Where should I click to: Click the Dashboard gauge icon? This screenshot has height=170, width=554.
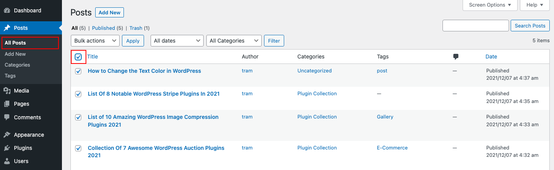(x=7, y=10)
